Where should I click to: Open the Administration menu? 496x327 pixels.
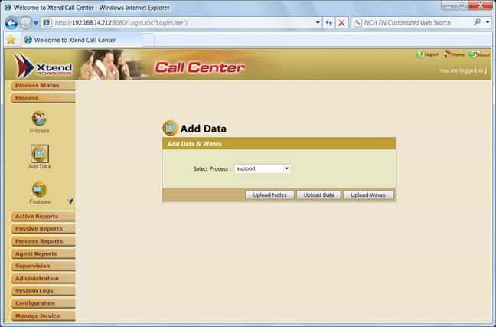pos(42,279)
